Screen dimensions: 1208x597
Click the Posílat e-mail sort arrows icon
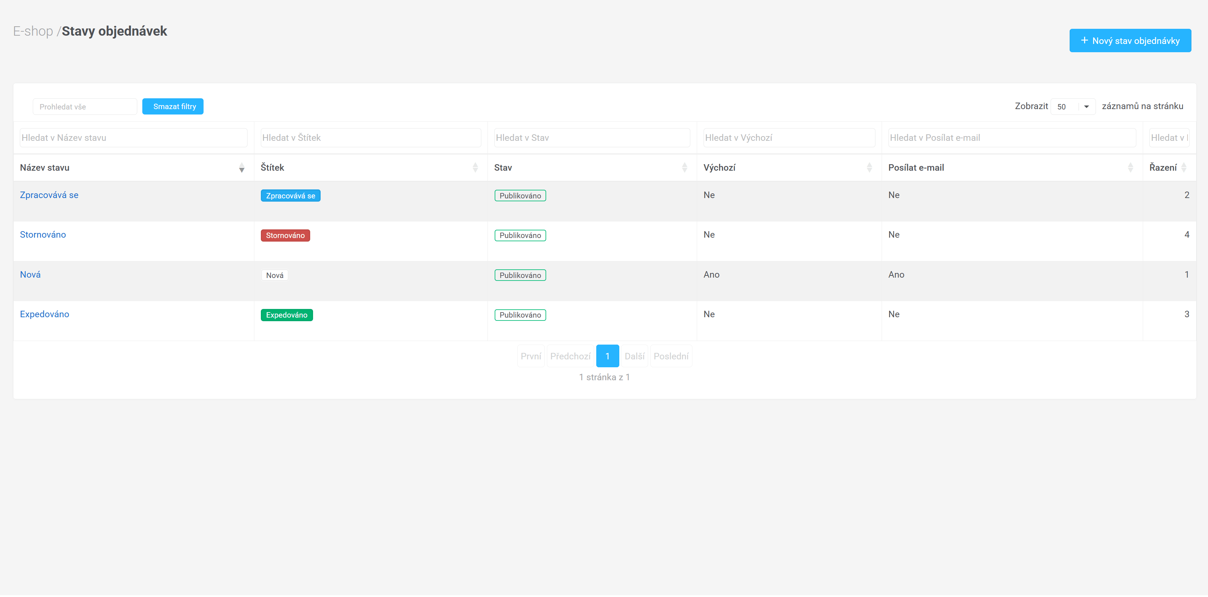coord(1130,168)
